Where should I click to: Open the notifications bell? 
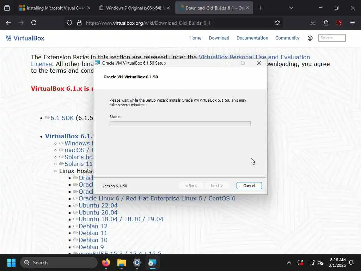[351, 263]
